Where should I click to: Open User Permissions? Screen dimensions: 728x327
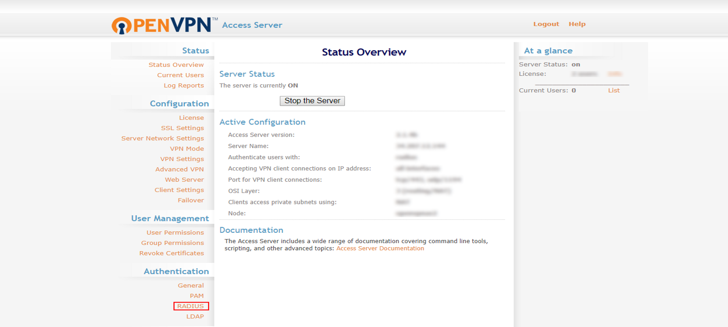(175, 233)
